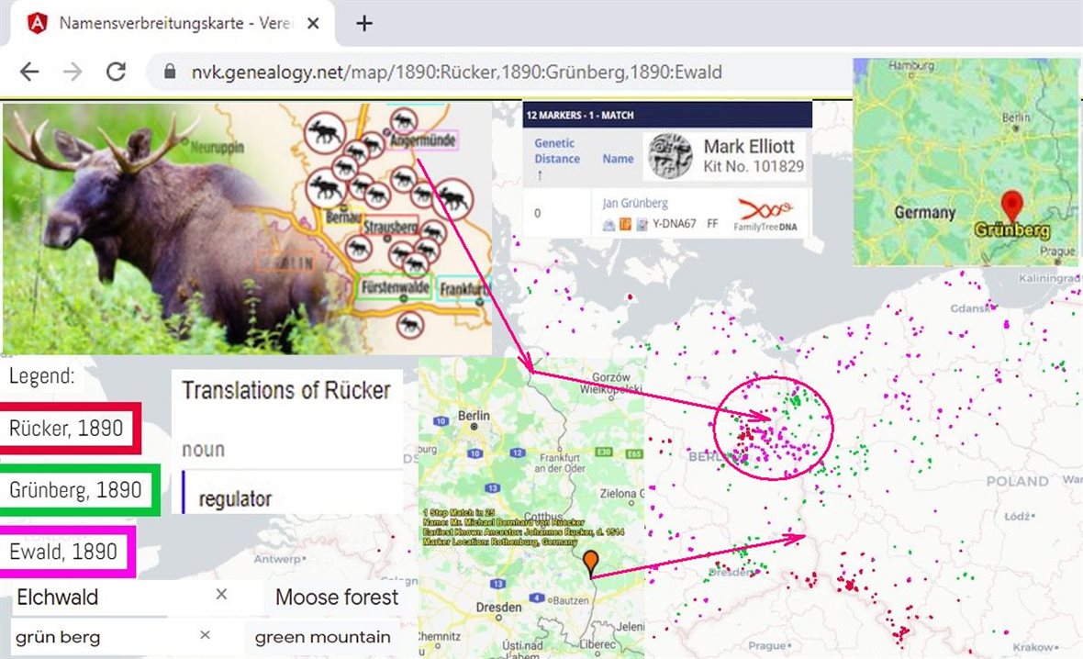Click the address bar URL field
This screenshot has width=1083, height=659.
coord(459,72)
